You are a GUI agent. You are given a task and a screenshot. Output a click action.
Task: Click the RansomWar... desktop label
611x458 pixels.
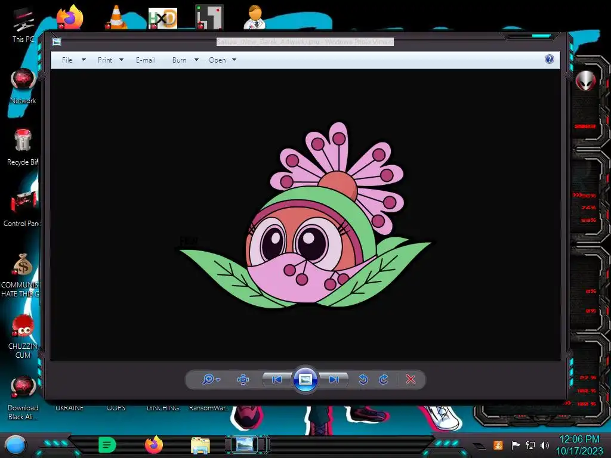[209, 408]
